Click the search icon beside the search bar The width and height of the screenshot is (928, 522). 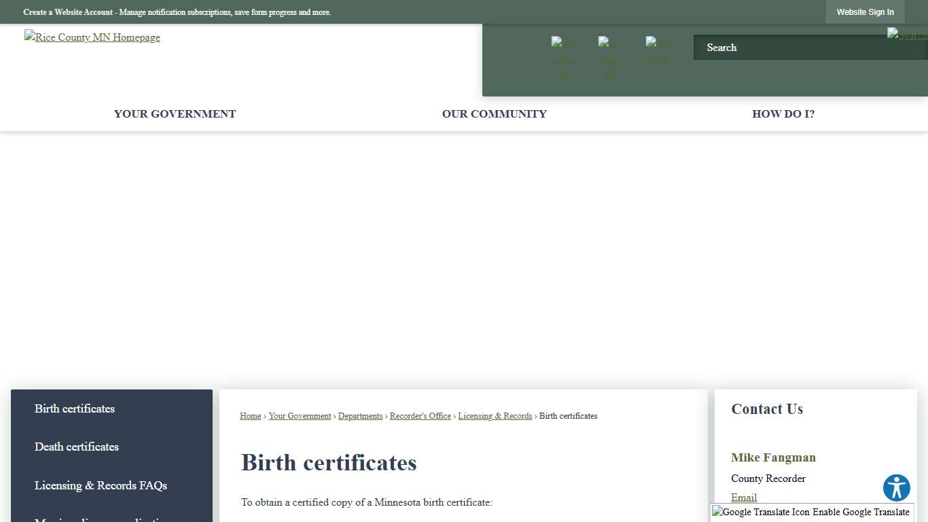[x=907, y=34]
